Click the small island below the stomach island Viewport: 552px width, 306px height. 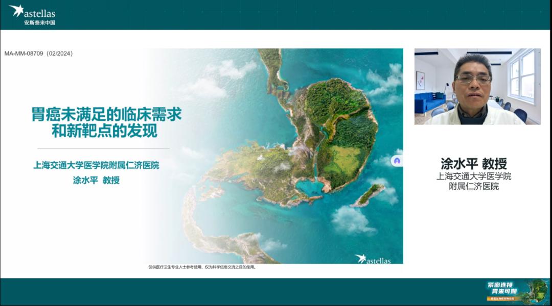point(368,194)
